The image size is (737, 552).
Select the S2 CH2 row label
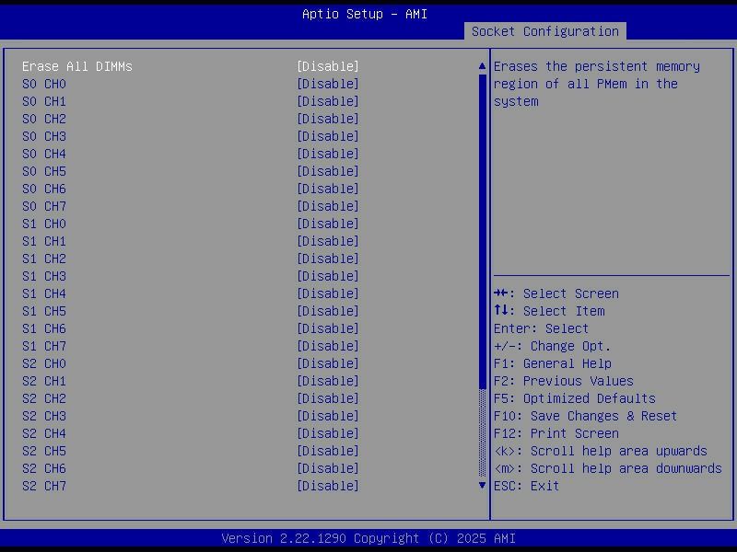[44, 398]
